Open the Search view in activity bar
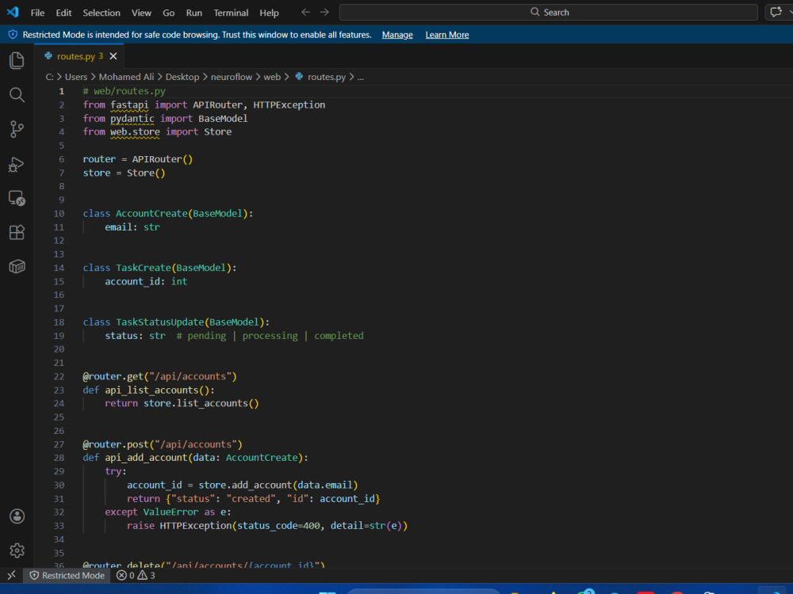Screen dimensions: 793x594 [17, 94]
